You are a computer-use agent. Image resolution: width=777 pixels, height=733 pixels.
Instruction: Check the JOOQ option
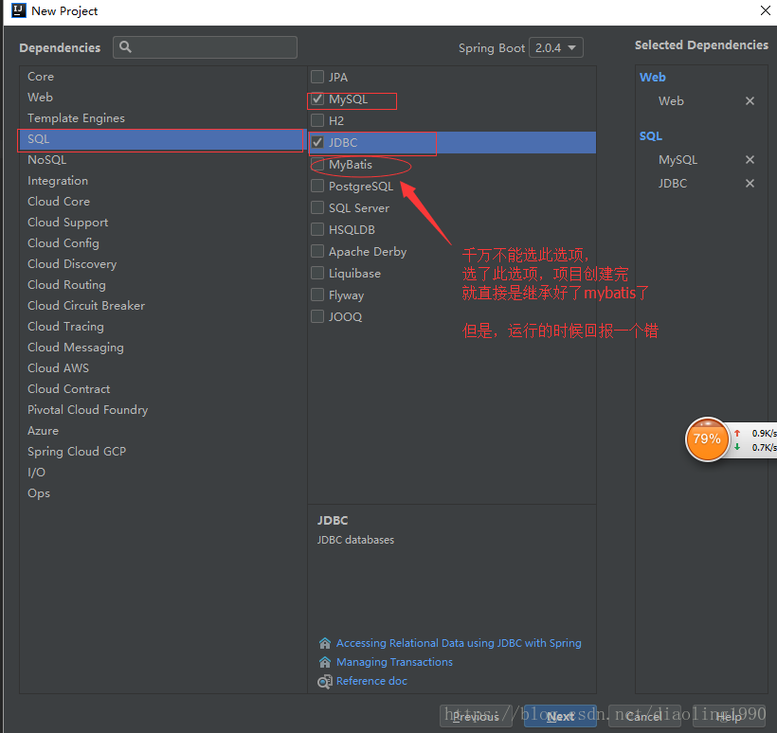click(317, 316)
